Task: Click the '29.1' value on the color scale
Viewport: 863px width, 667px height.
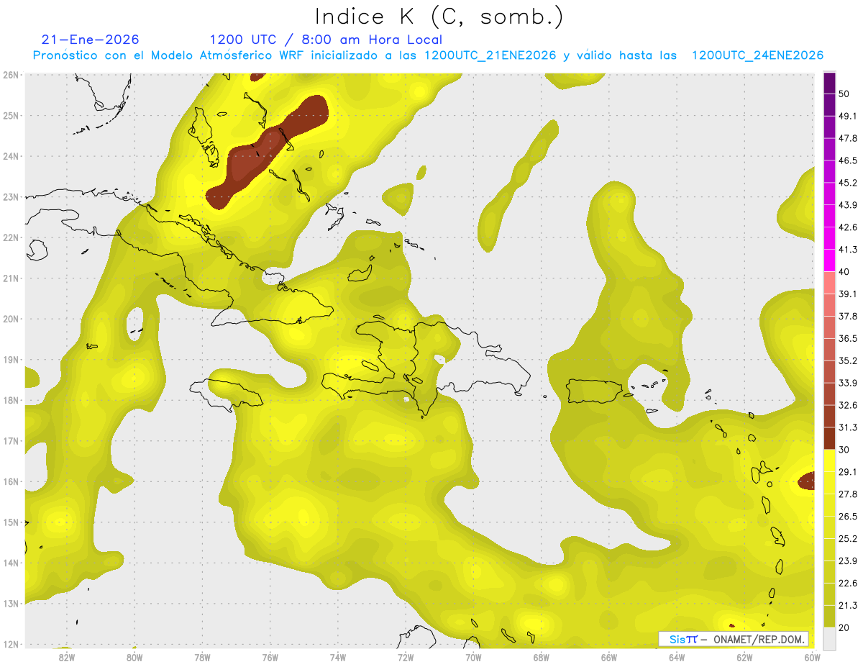Action: 847,472
